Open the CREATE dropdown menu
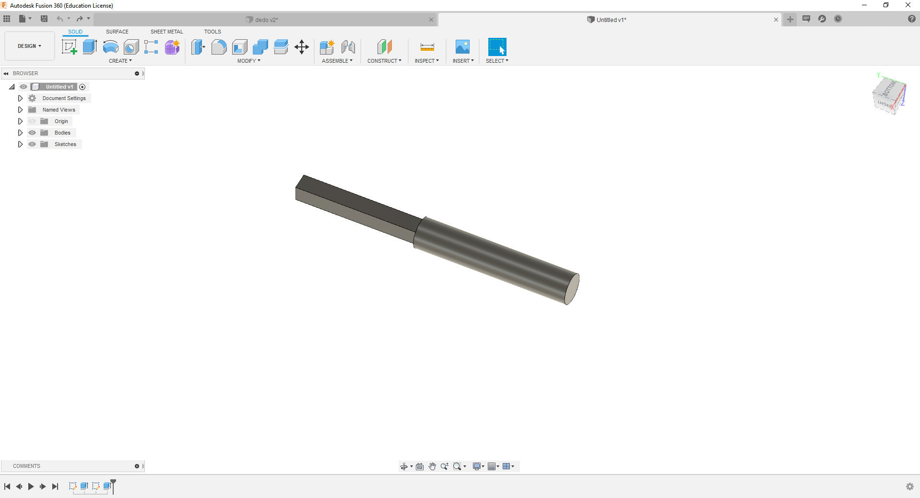This screenshot has height=498, width=920. [120, 61]
